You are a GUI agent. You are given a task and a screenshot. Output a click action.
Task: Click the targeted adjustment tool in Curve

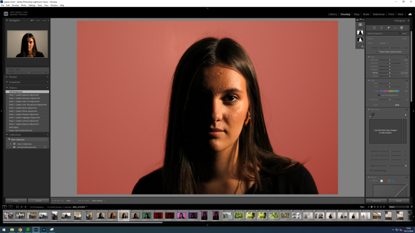coord(370,181)
